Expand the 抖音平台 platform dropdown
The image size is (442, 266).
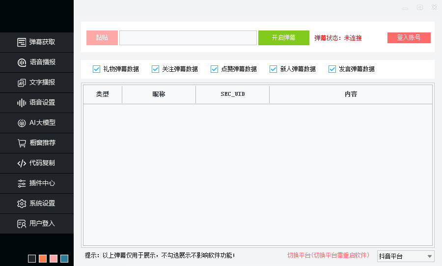click(x=406, y=256)
